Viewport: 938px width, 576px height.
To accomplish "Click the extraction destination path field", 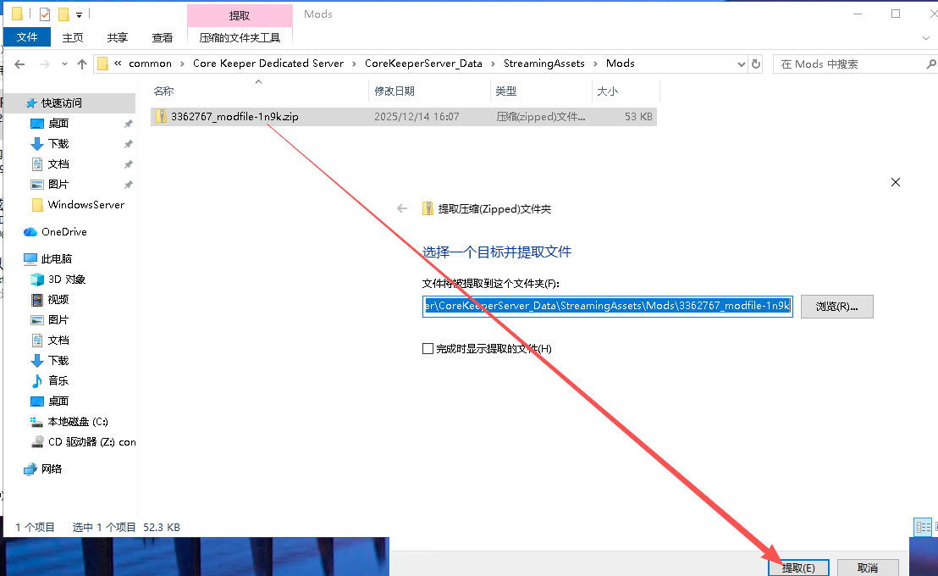I will coord(607,306).
